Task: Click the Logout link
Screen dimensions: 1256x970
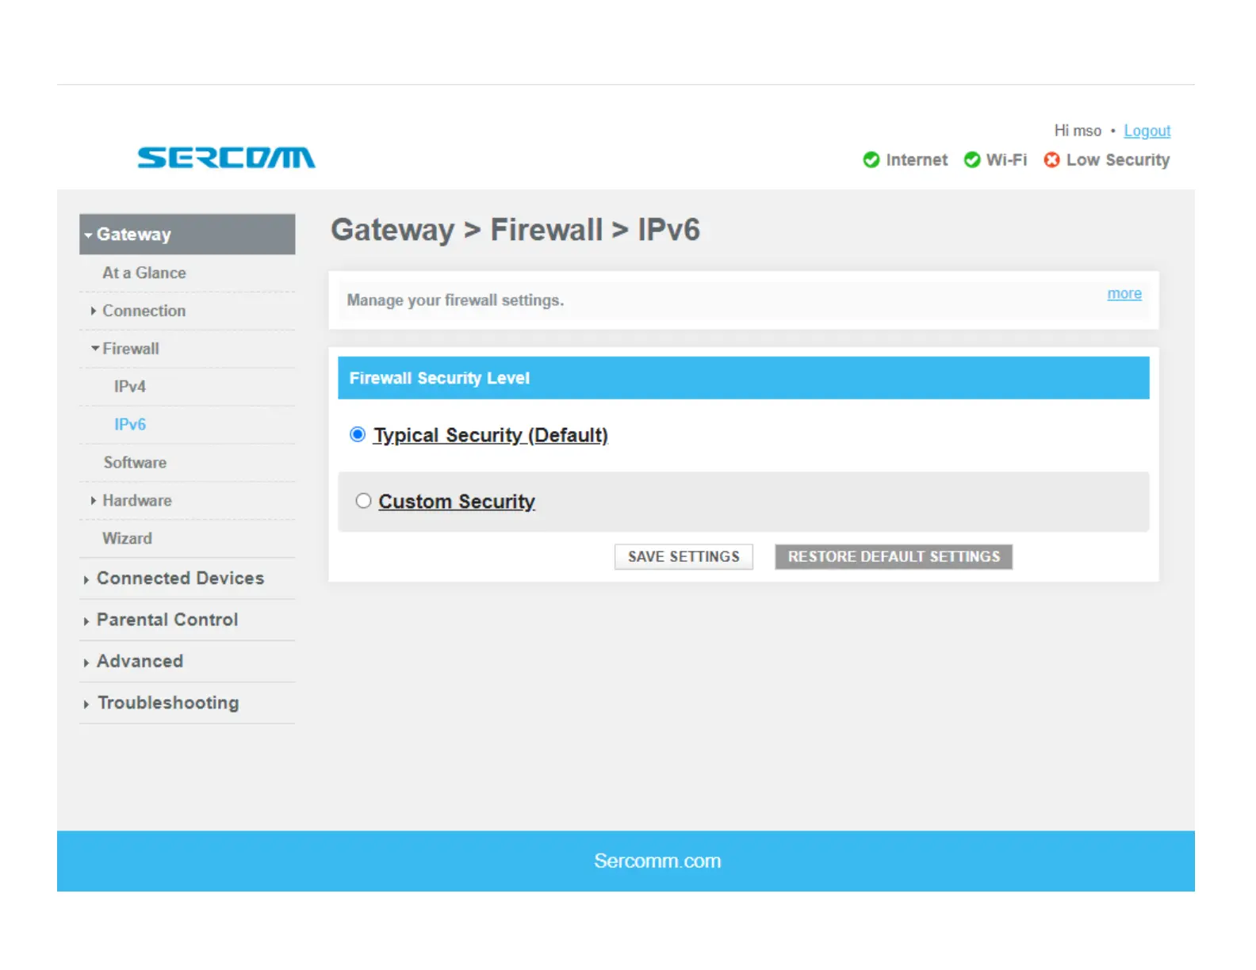Action: click(x=1147, y=131)
